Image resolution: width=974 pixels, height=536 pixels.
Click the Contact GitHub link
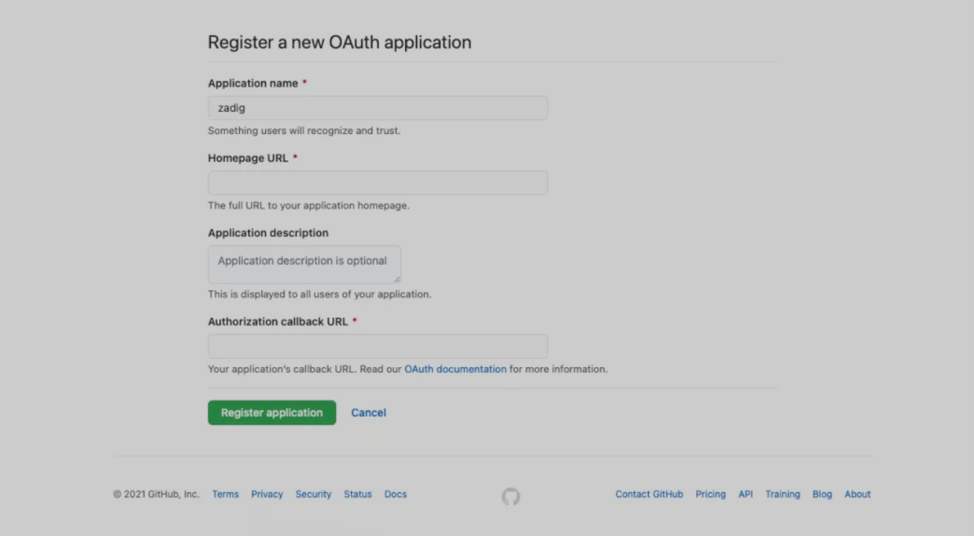(649, 494)
